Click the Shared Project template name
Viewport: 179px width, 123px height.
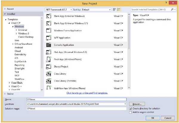(61, 67)
